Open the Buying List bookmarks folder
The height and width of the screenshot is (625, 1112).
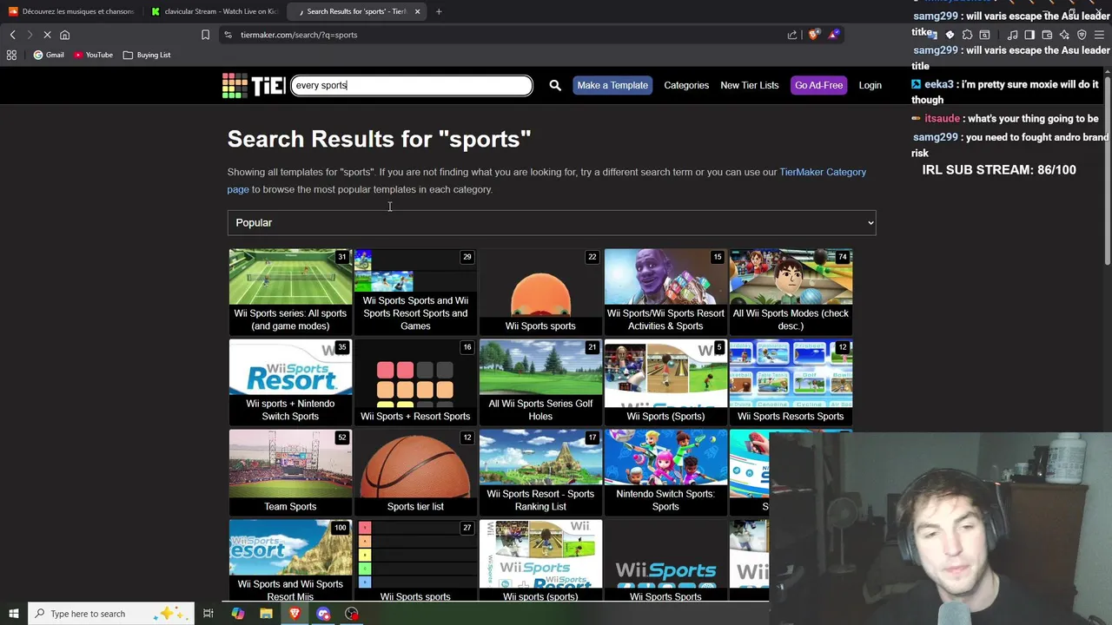[147, 55]
